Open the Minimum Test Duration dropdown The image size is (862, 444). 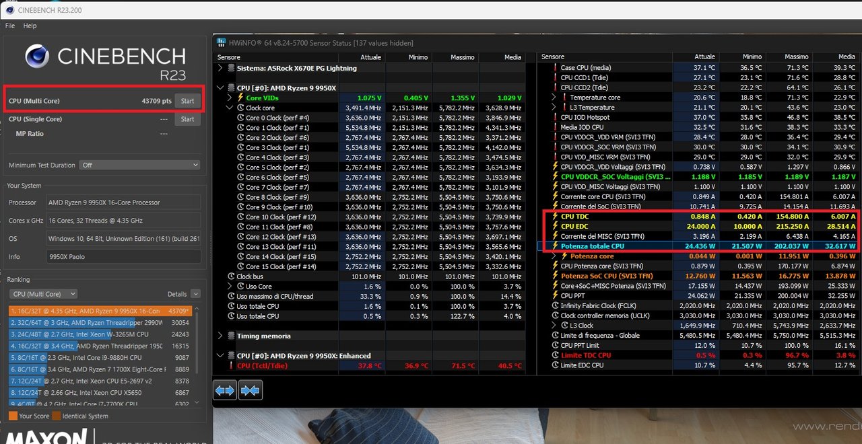pyautogui.click(x=139, y=165)
